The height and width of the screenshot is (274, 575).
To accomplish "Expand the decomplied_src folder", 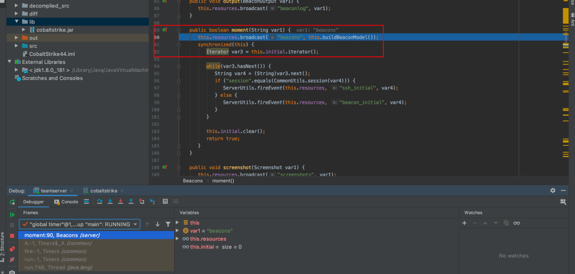I will (x=17, y=6).
